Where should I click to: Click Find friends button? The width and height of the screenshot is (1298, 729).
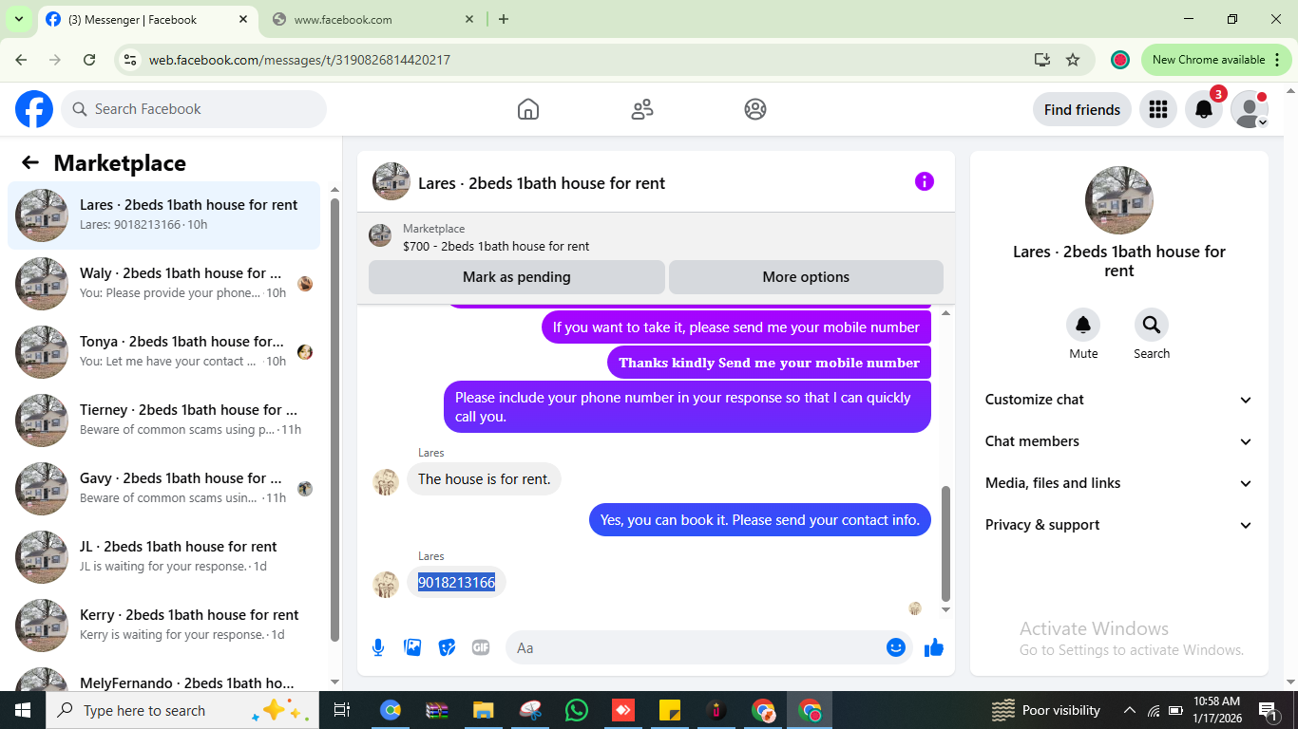coord(1082,109)
